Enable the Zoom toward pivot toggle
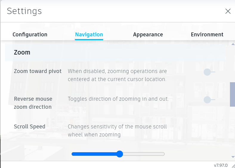Viewport: 235px width, 168px height. [209, 72]
